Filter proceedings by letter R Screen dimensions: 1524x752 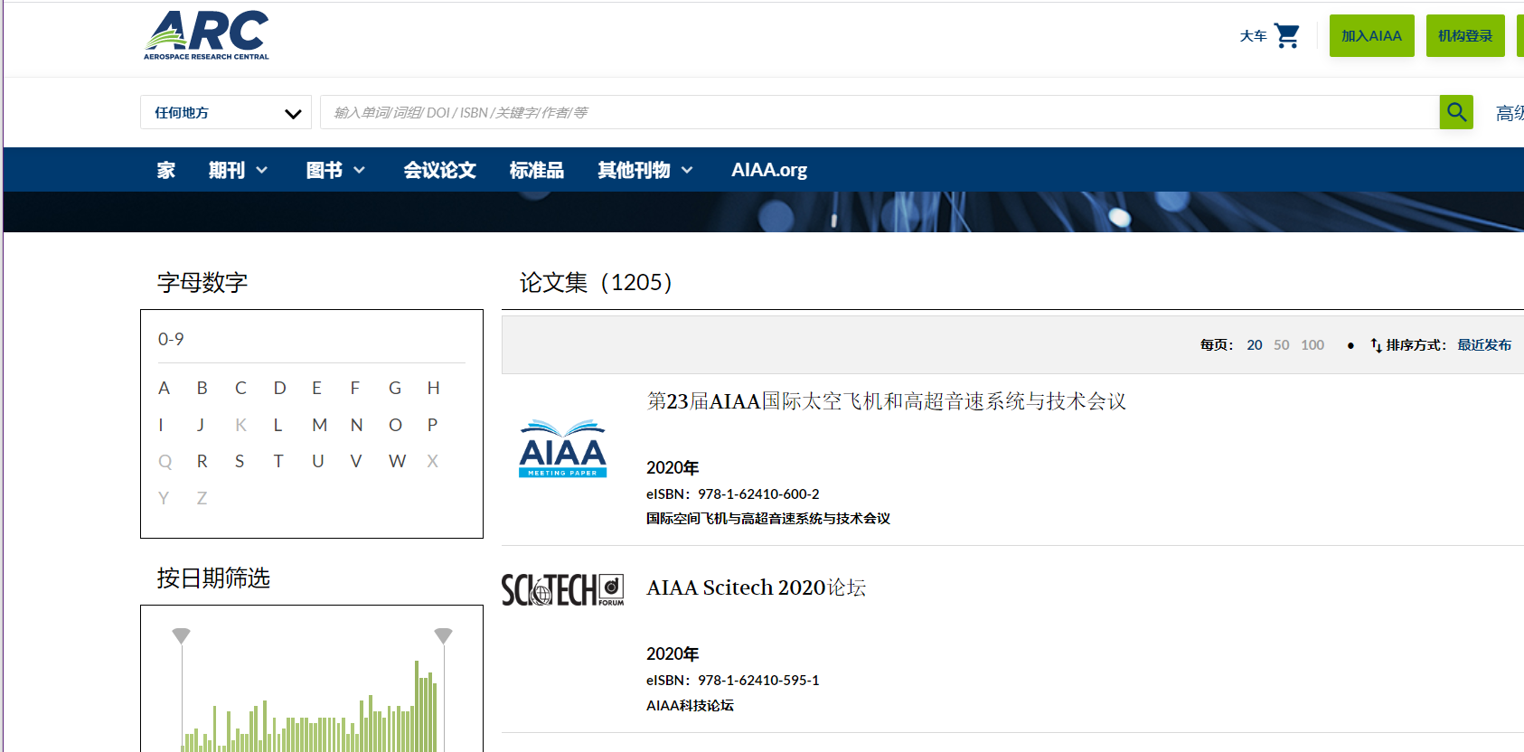click(202, 461)
